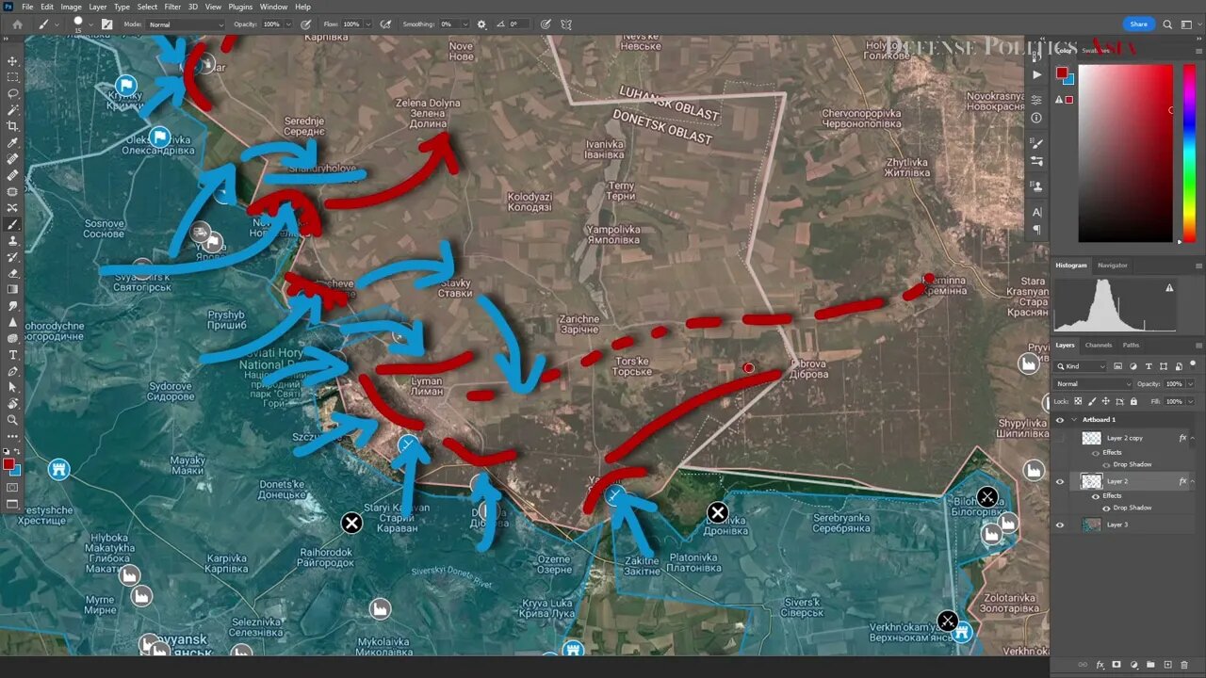The image size is (1206, 678).
Task: Open the Filter menu
Action: (172, 7)
